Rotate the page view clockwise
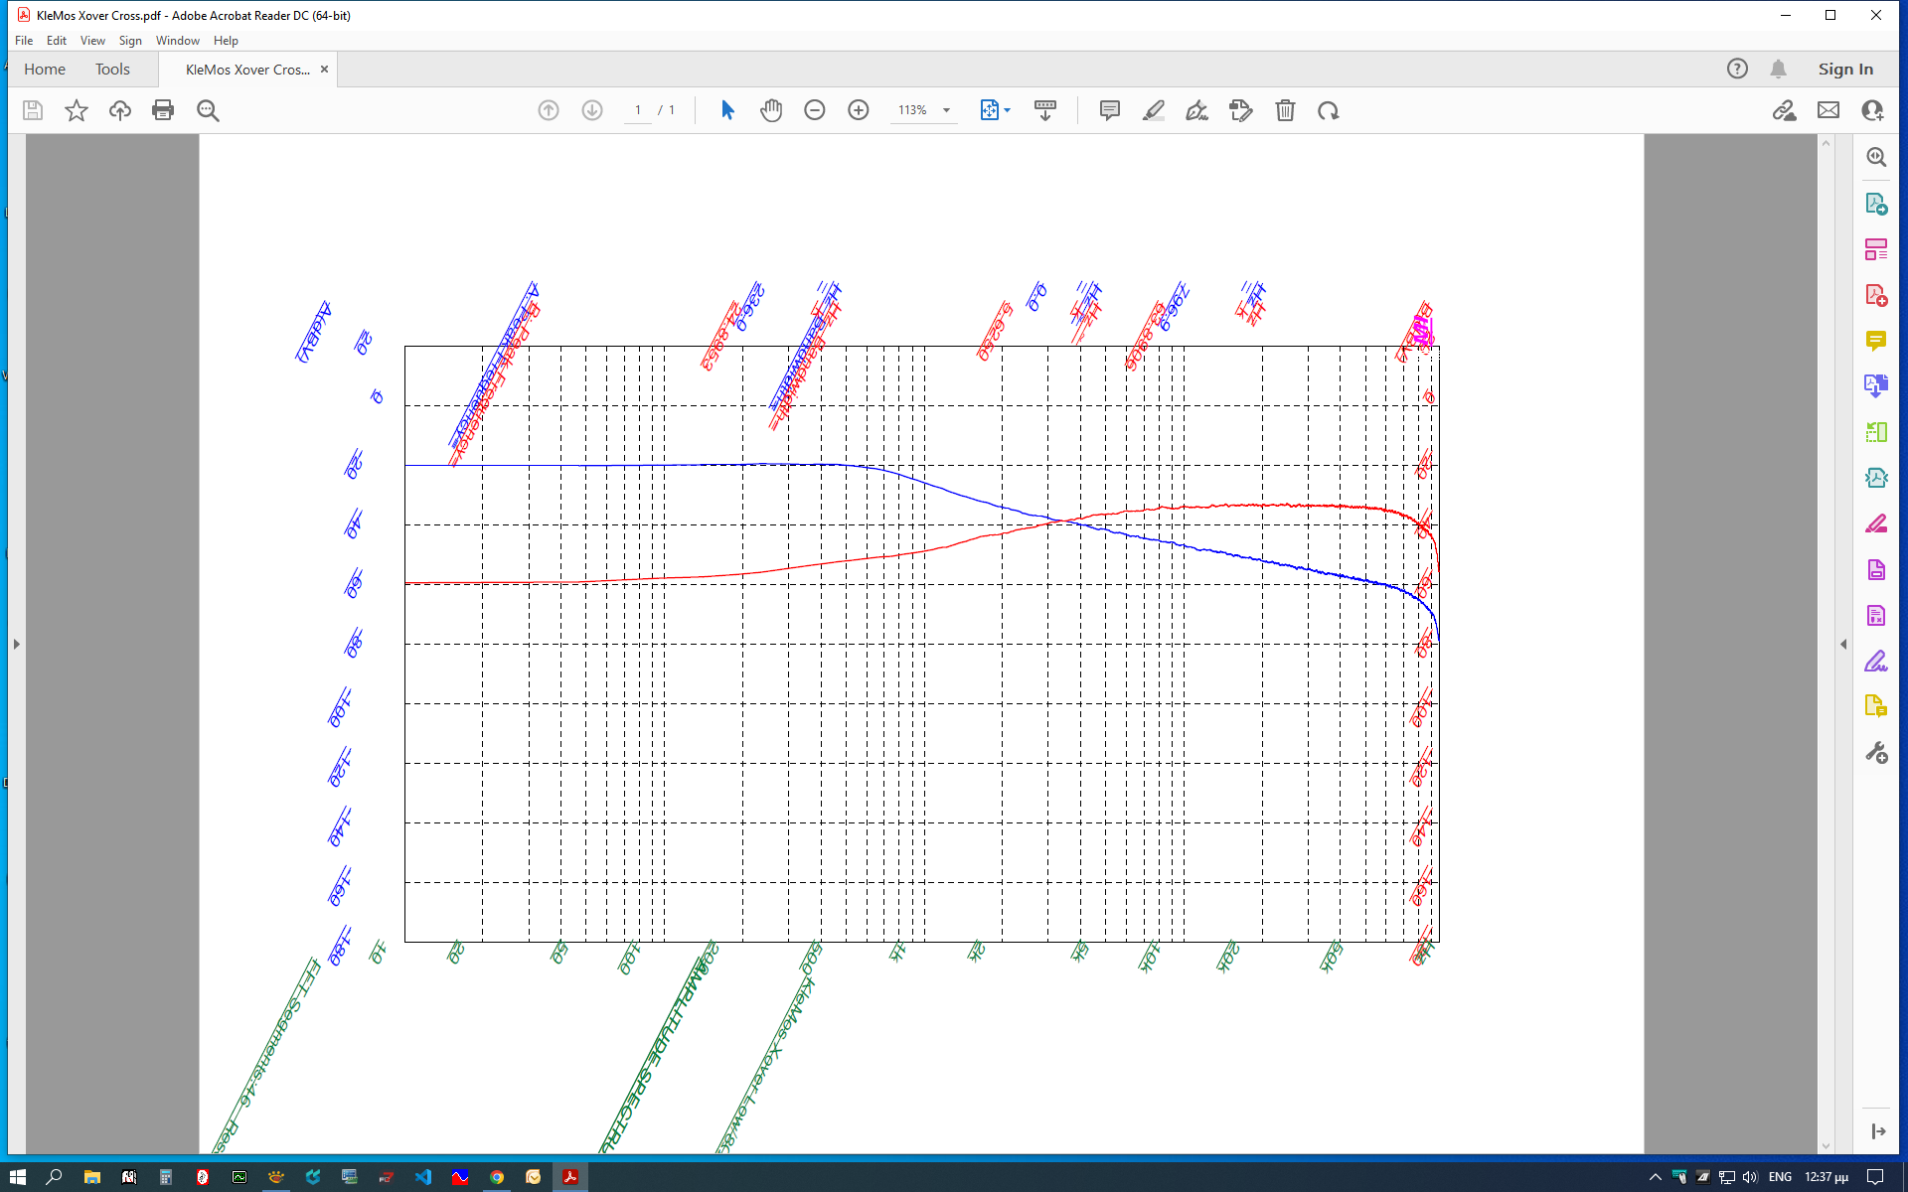The width and height of the screenshot is (1908, 1192). click(x=1329, y=110)
